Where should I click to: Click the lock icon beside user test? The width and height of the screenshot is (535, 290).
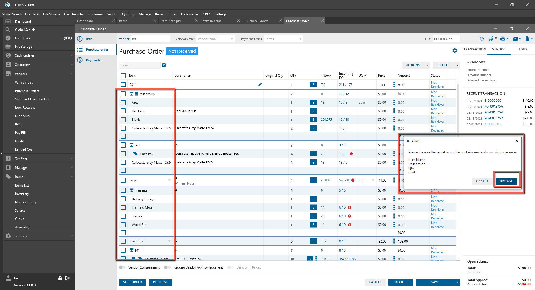coord(60,278)
